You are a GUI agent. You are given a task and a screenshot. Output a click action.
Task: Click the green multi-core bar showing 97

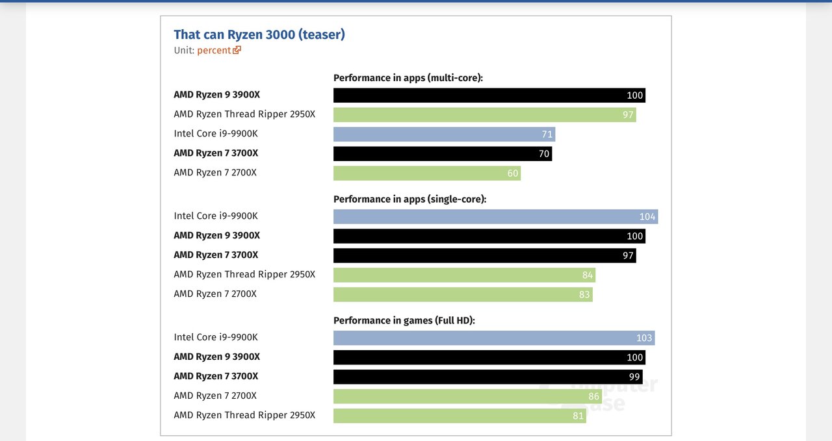pyautogui.click(x=485, y=115)
